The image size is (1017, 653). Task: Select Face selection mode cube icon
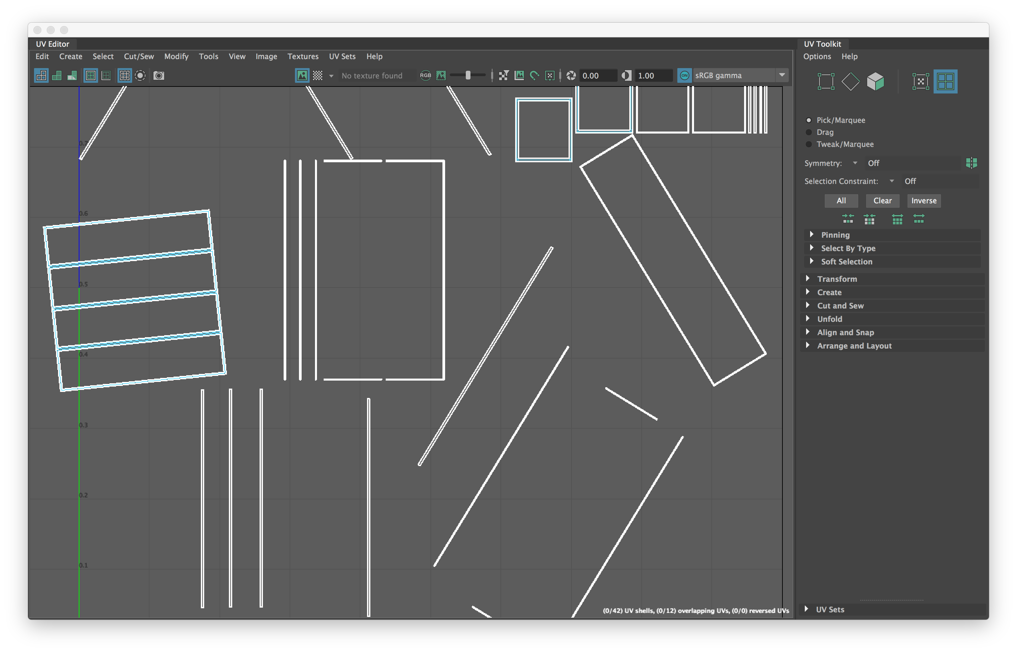point(875,81)
